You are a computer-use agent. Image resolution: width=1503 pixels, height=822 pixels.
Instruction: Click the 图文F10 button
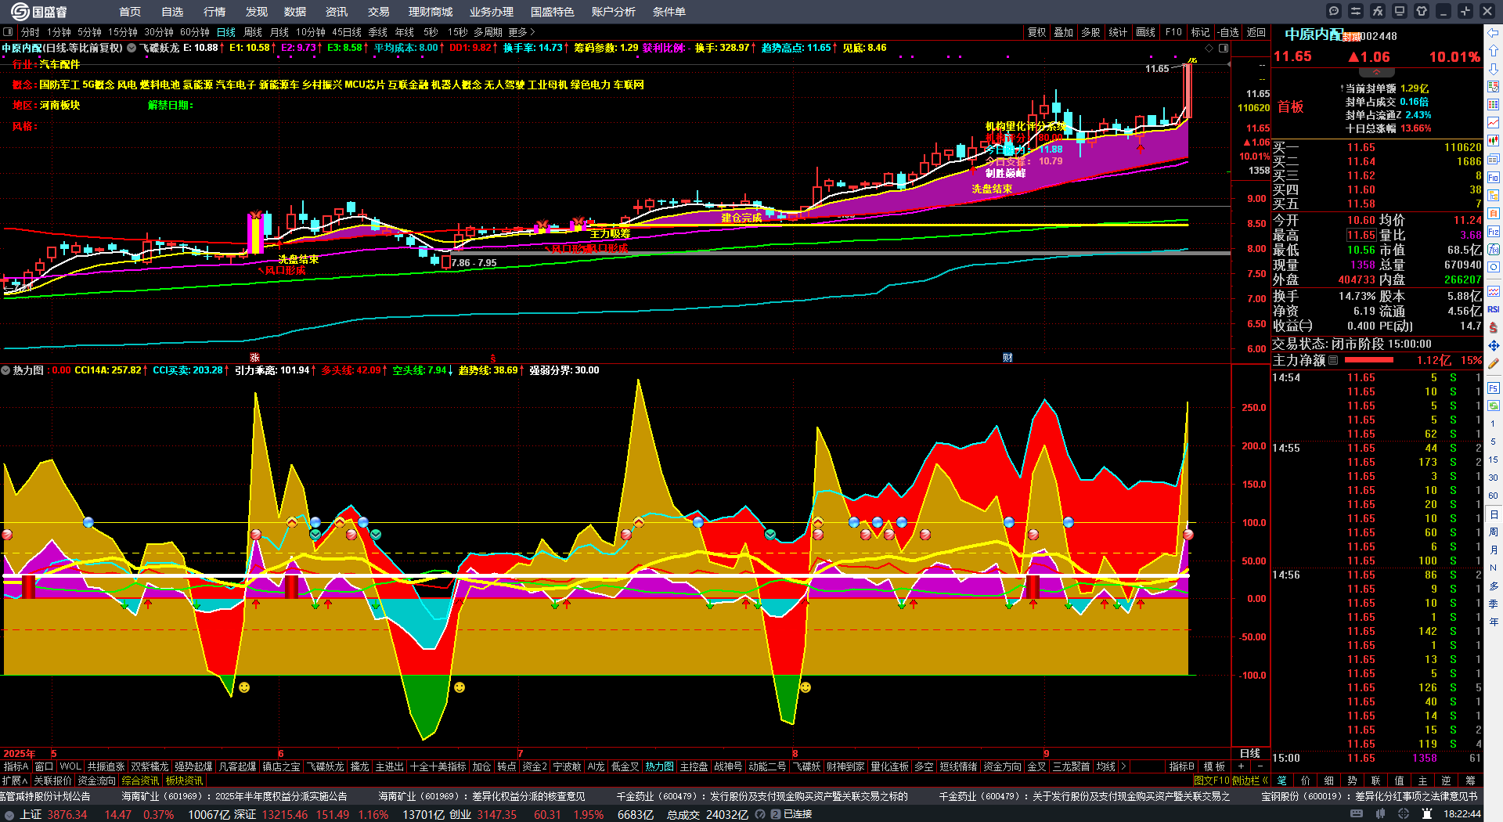coord(1211,781)
